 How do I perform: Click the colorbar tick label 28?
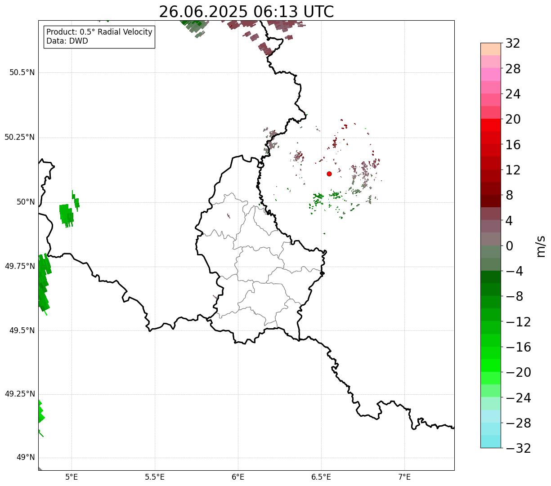click(513, 69)
